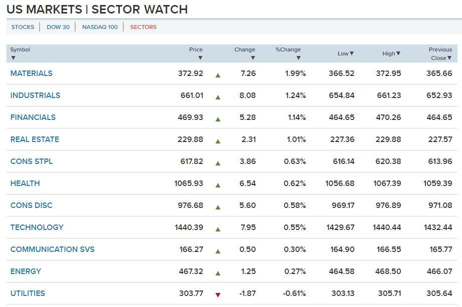462x307 pixels.
Task: Open the REAL ESTATE sector
Action: [35, 139]
